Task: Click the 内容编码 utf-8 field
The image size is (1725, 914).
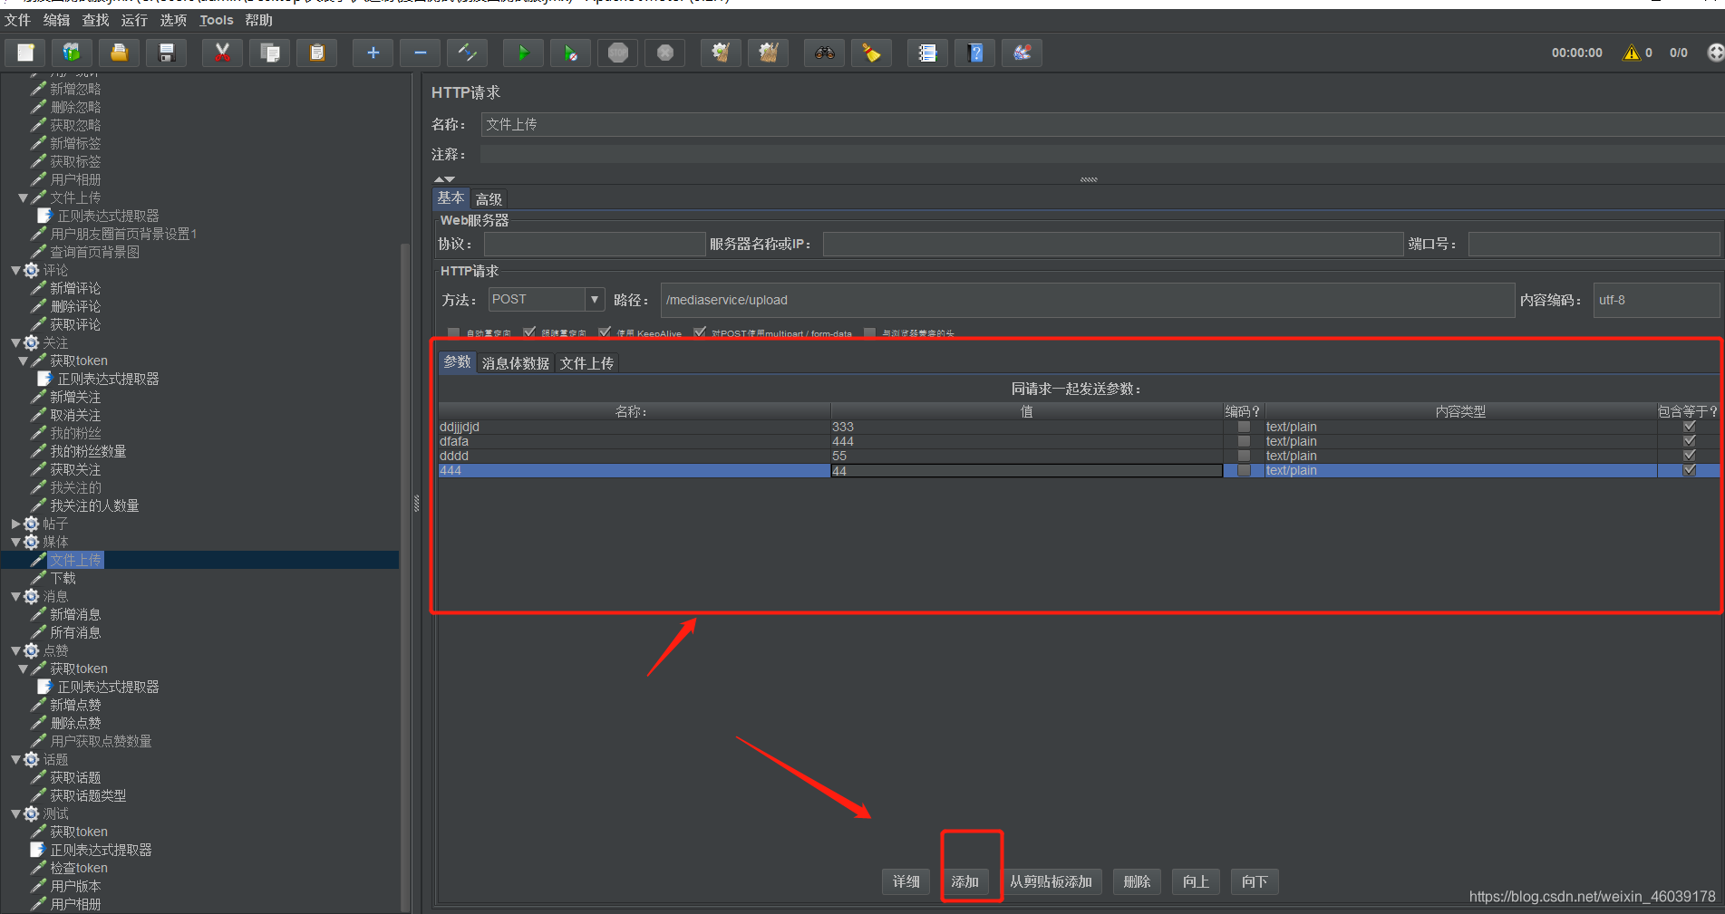Action: (x=1655, y=300)
